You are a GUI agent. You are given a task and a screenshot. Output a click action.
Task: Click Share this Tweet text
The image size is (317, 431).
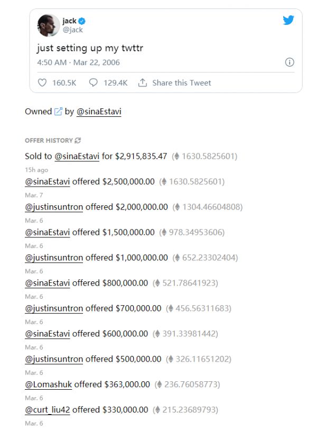point(181,83)
